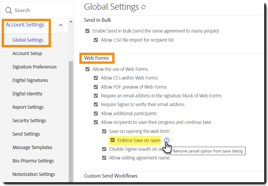Click the refresh icon beside Global Settings
The height and width of the screenshot is (186, 268).
click(143, 7)
